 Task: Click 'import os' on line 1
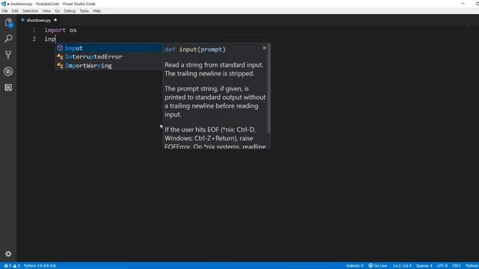click(61, 30)
